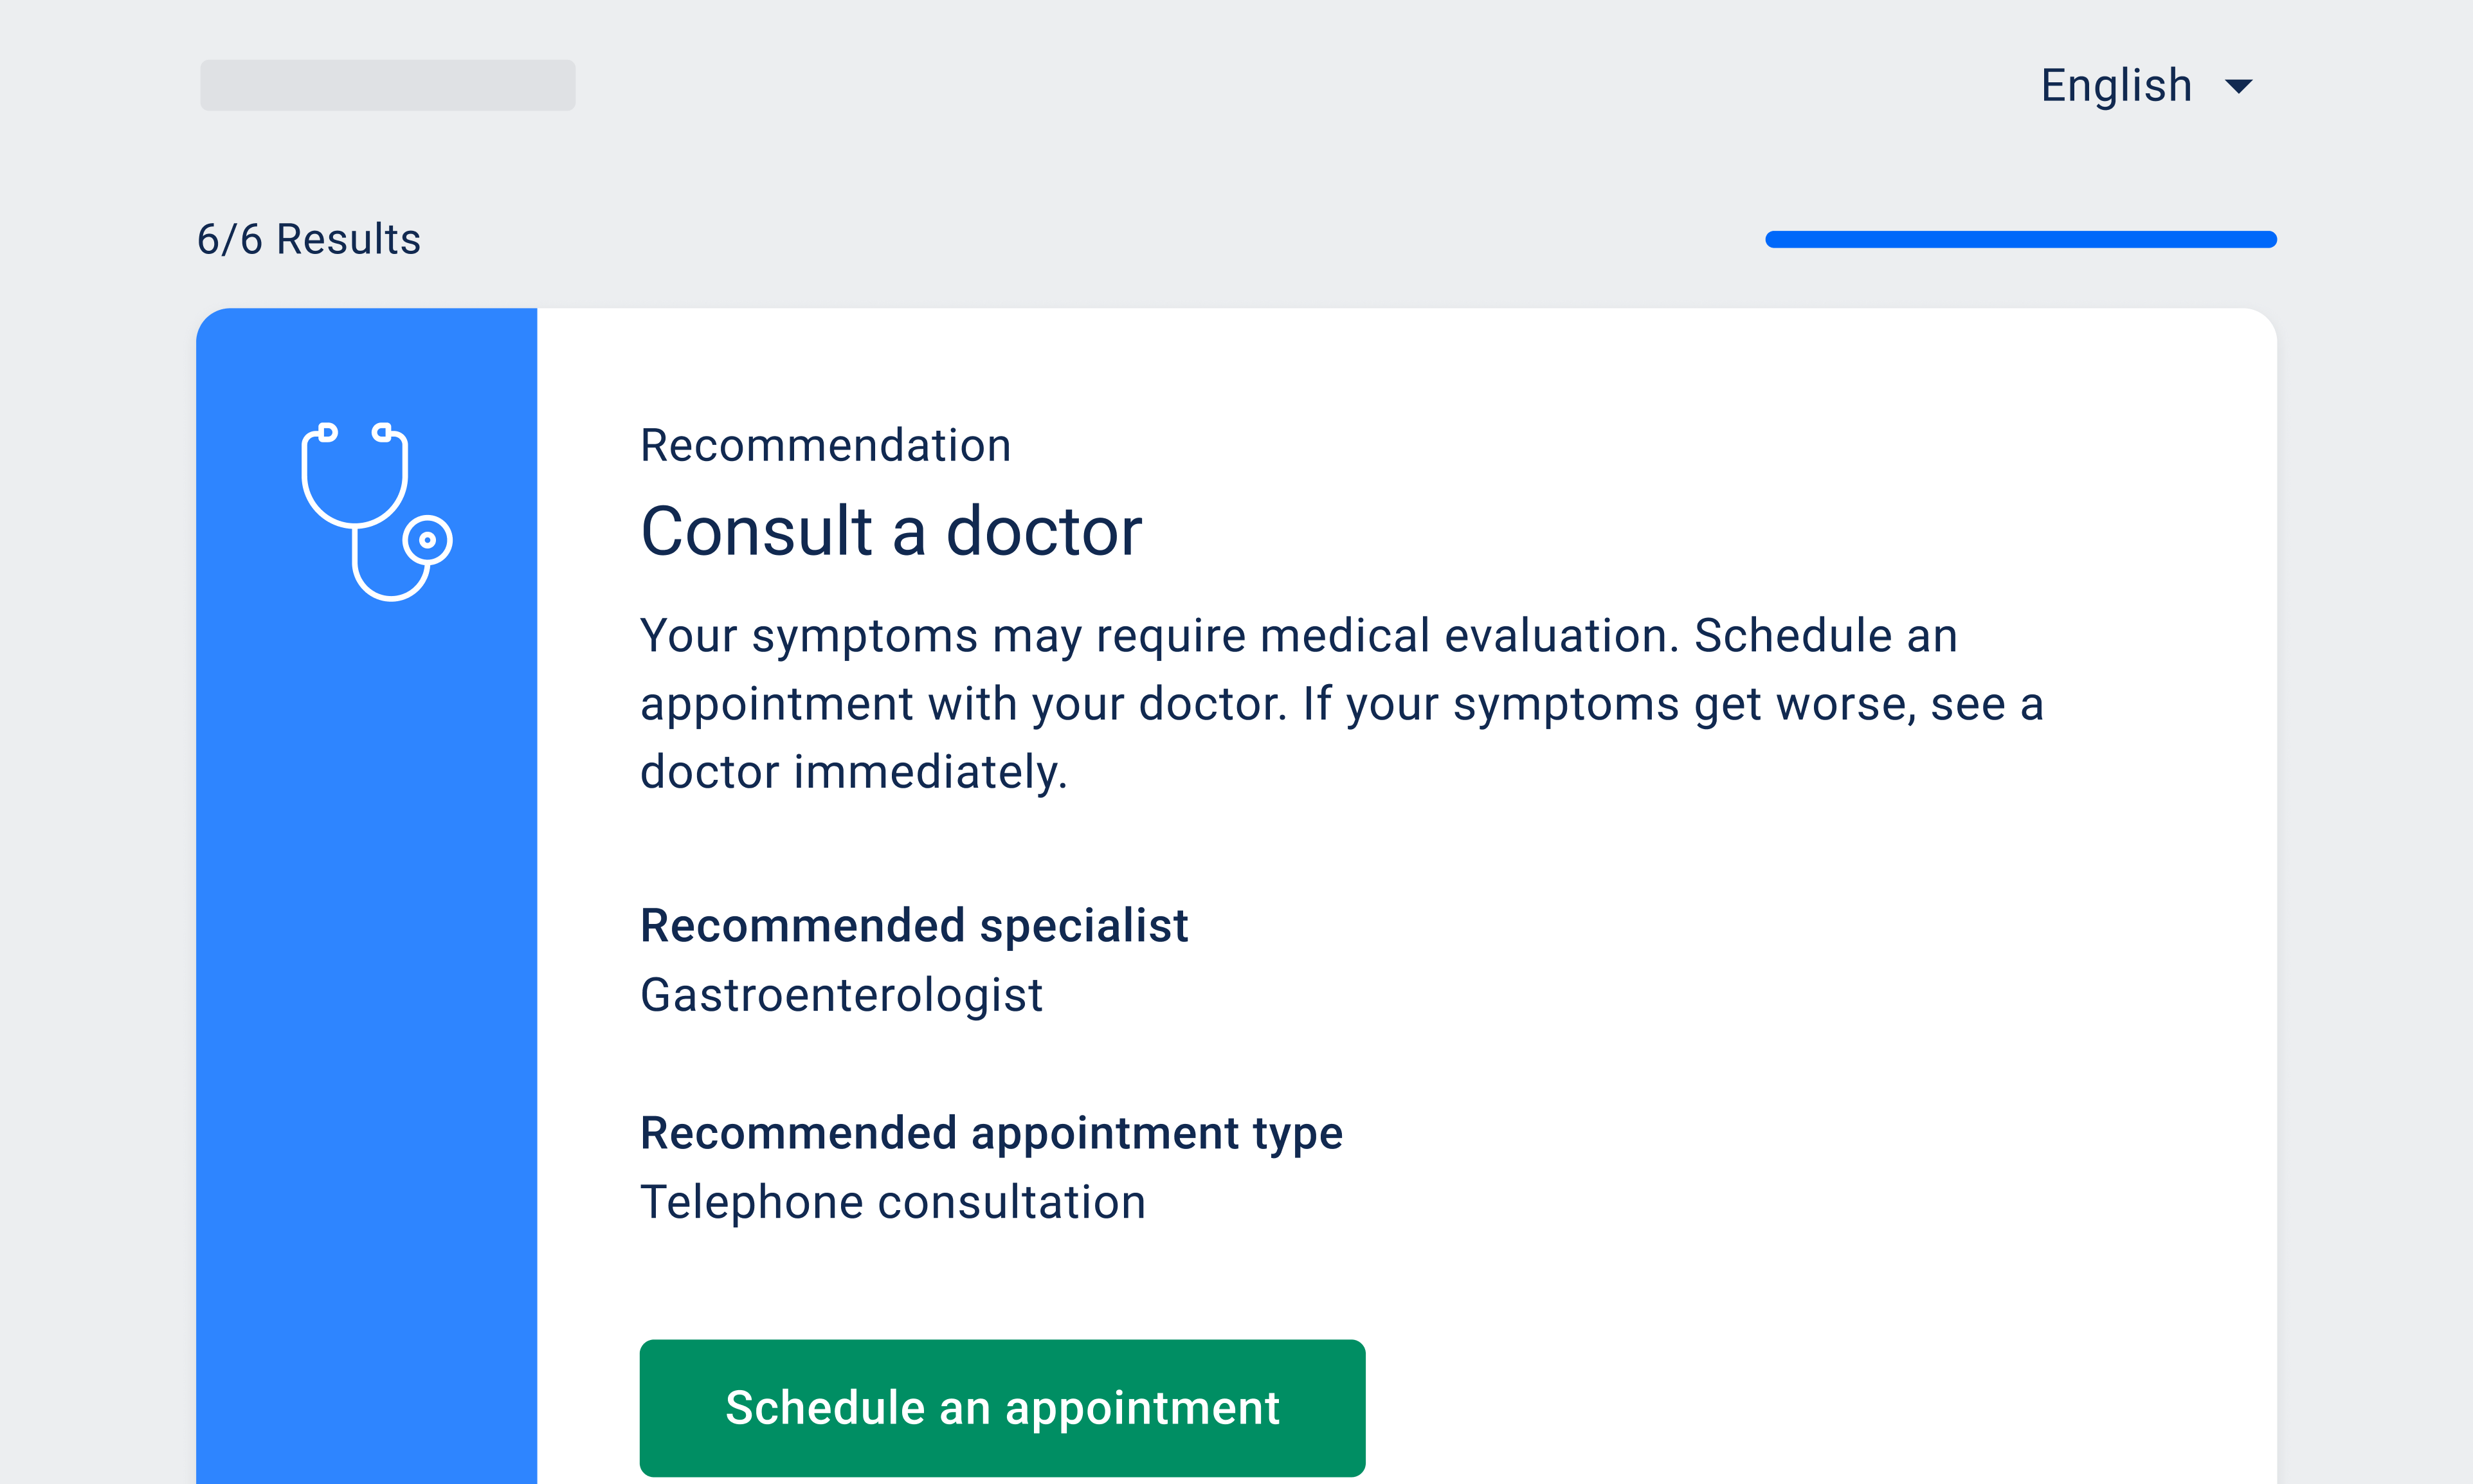Viewport: 2473px width, 1484px height.
Task: Click the stethoscope icon
Action: pos(375,510)
